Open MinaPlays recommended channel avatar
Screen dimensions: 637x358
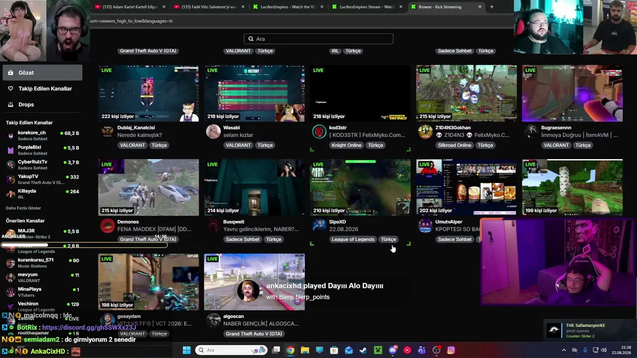[x=10, y=291]
